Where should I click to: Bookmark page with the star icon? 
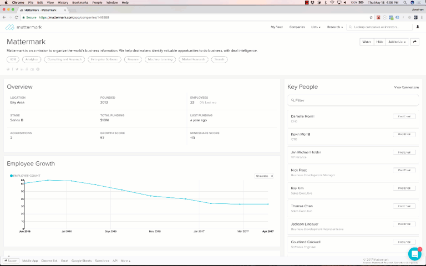click(371, 17)
